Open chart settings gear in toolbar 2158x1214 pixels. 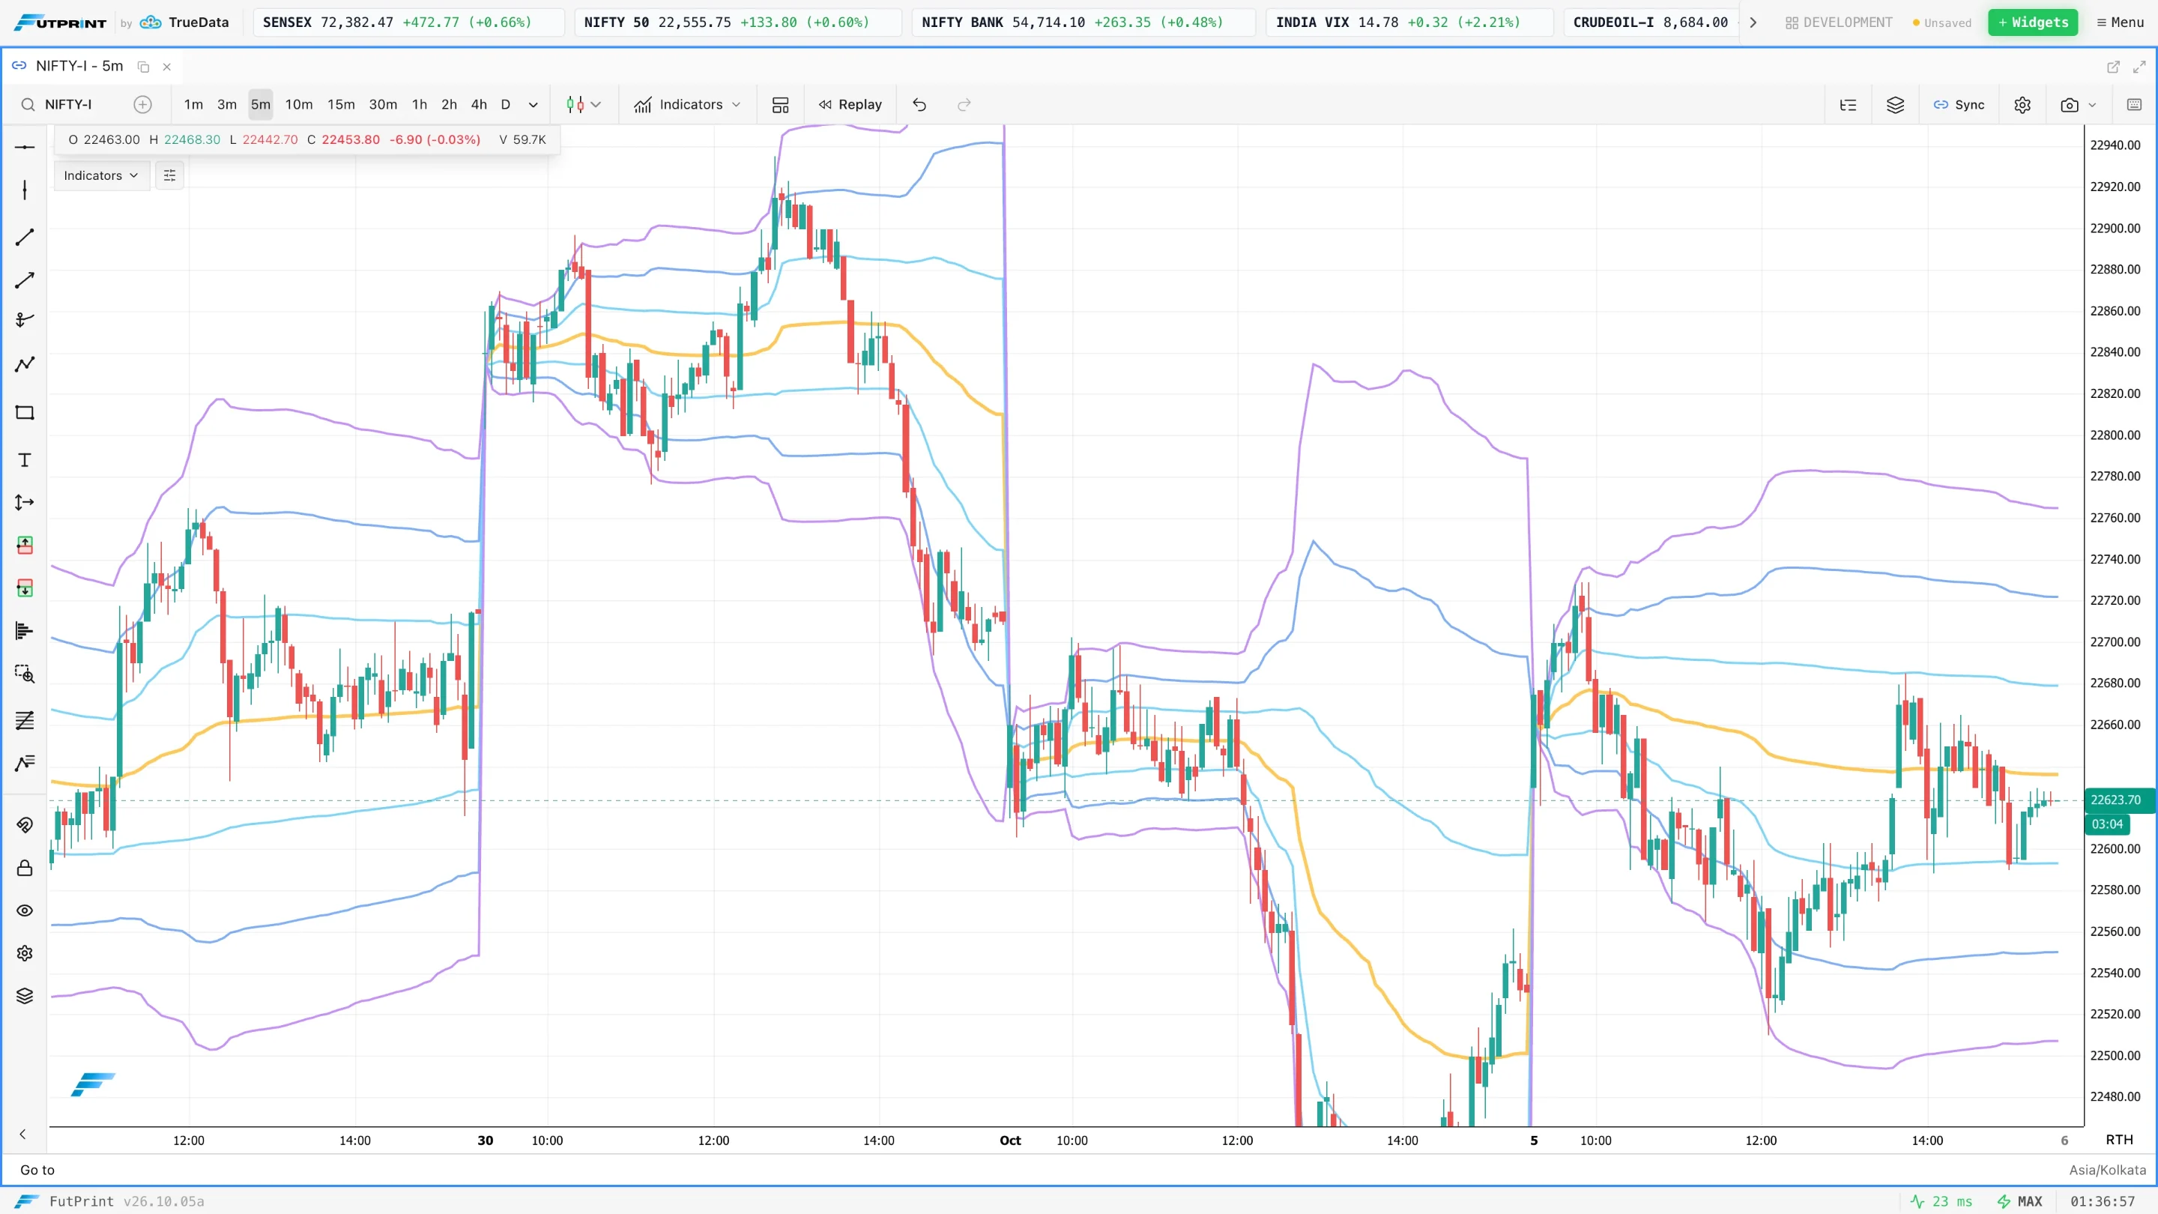click(x=2022, y=105)
